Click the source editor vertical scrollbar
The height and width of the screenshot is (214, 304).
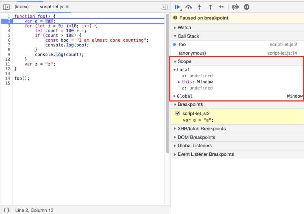(168, 83)
